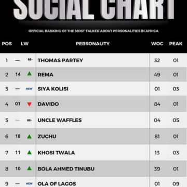The width and height of the screenshot is (187, 187).
Task: Click the red down arrow beside Davido
Action: point(30,104)
